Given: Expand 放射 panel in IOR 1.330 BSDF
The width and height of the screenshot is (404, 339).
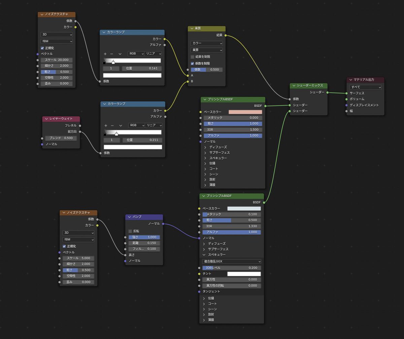Looking at the screenshot, I should [204, 314].
